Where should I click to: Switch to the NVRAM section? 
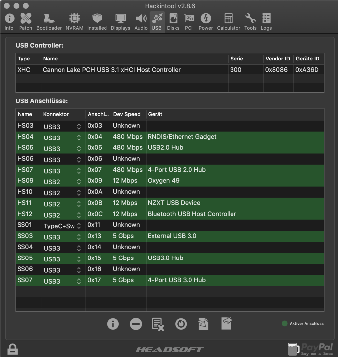(x=74, y=22)
